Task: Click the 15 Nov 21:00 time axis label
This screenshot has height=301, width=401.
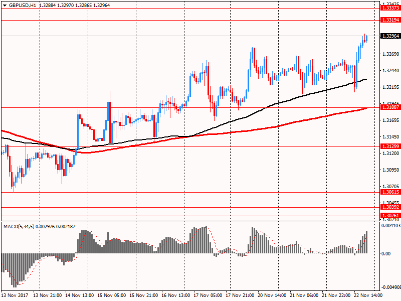Action: (x=144, y=295)
